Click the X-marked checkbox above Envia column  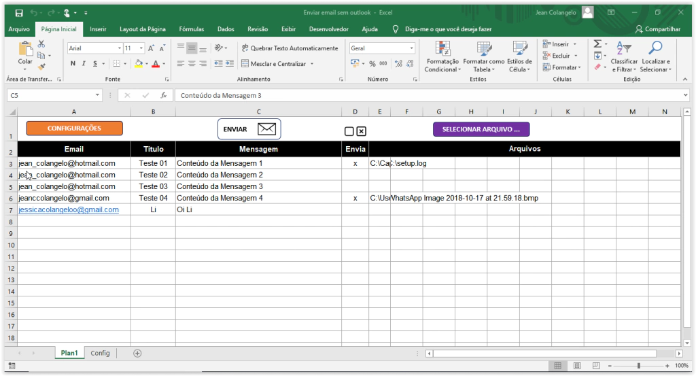click(362, 131)
